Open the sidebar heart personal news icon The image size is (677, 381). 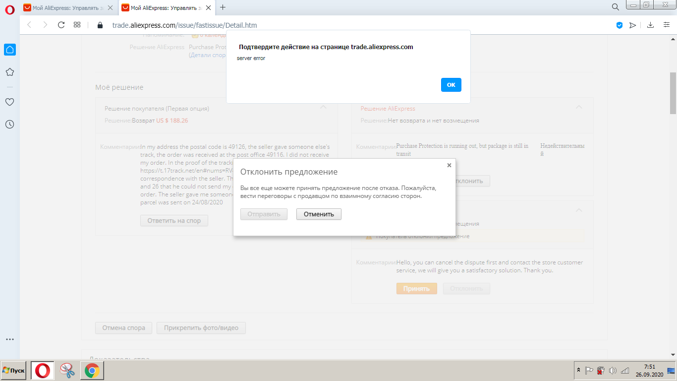[x=9, y=102]
